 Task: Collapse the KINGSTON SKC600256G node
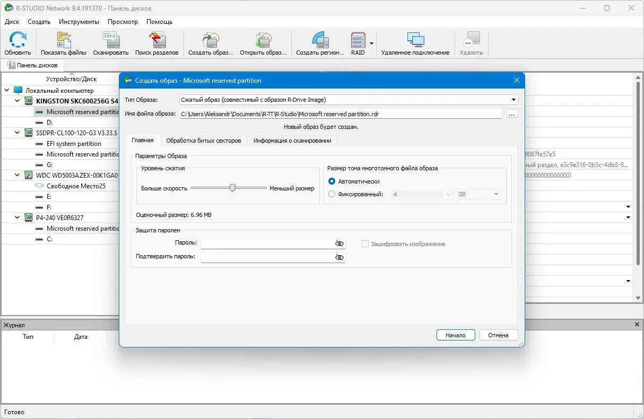click(18, 101)
